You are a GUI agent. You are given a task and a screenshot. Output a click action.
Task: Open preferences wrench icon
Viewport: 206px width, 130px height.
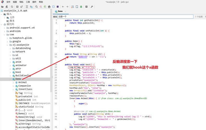coord(92,7)
